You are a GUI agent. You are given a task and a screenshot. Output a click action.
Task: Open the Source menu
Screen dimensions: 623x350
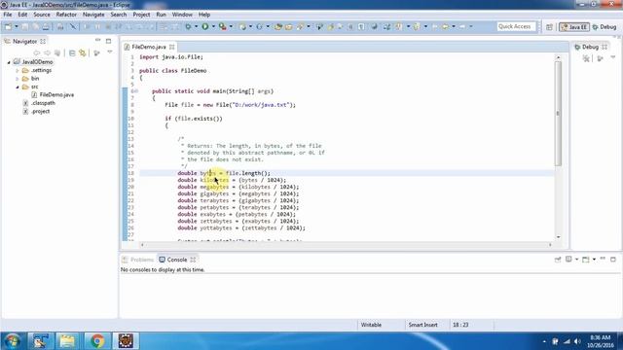[42, 15]
